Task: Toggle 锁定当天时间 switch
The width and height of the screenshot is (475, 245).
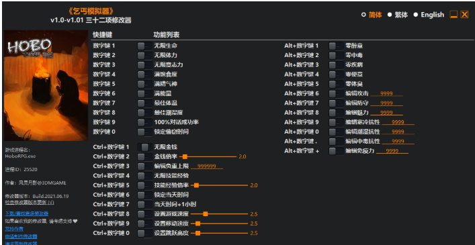Action: 144,195
